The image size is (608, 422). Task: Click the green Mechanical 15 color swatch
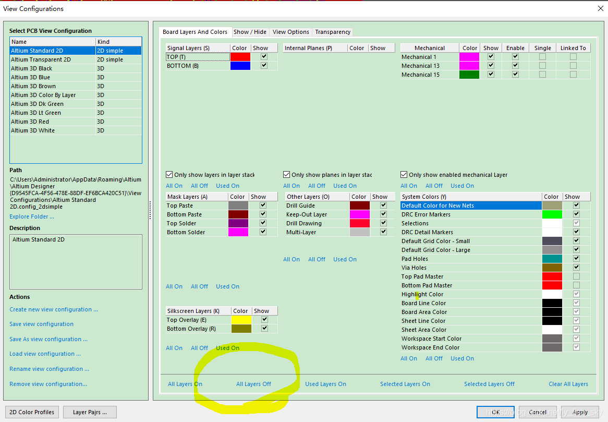point(469,75)
